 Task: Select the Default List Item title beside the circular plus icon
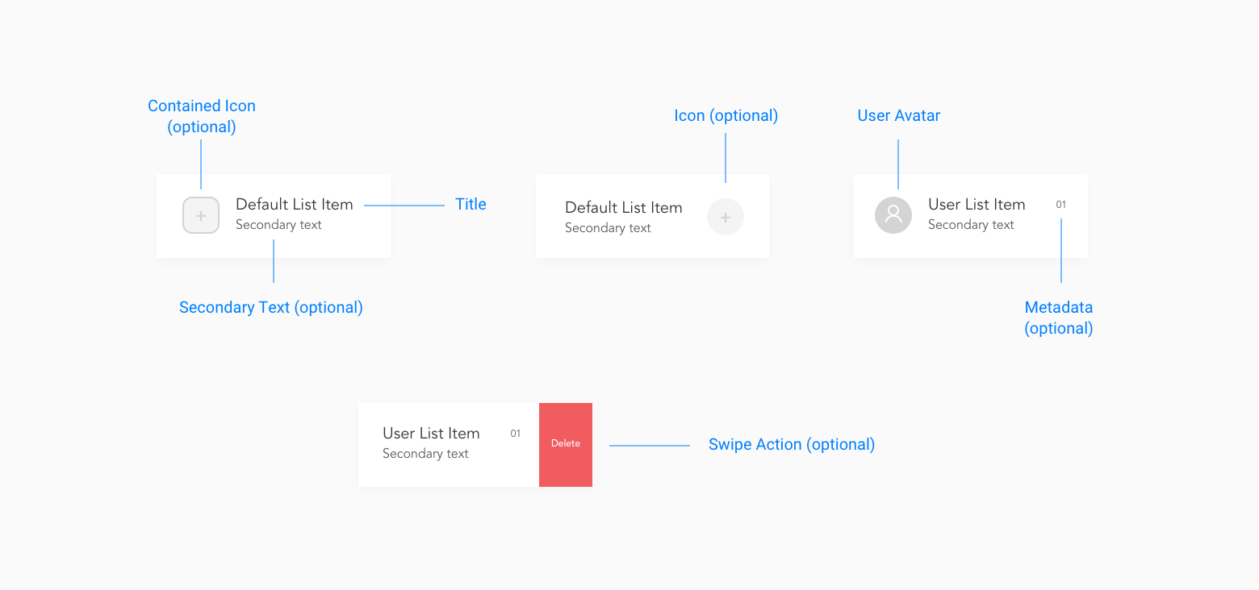[624, 208]
